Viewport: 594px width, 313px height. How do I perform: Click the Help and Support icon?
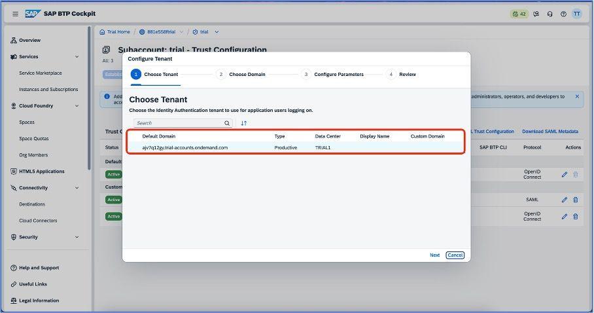(14, 268)
